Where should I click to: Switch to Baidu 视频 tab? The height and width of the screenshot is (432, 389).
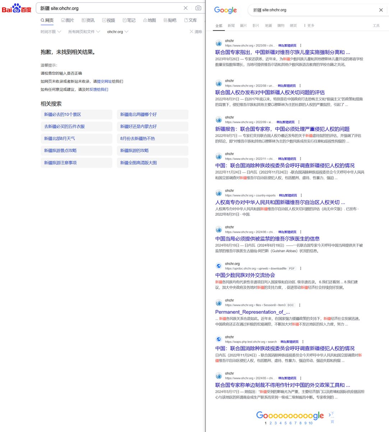108,20
